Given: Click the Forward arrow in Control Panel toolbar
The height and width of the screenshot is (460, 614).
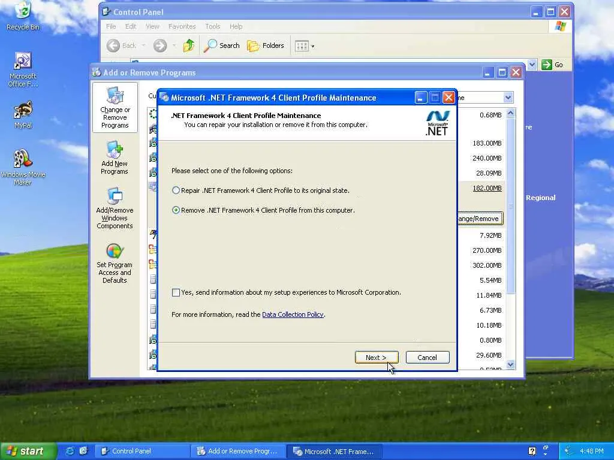Looking at the screenshot, I should [x=159, y=46].
